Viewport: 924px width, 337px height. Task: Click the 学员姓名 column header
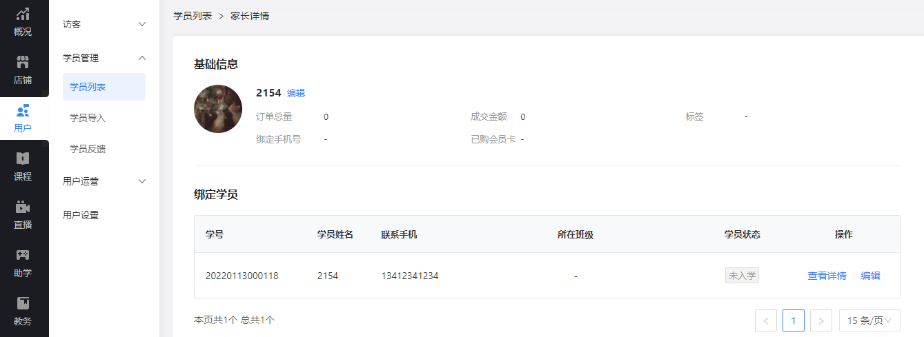point(335,234)
